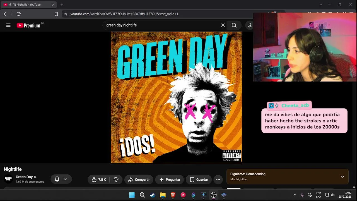Open Windows taskbar search

point(142,195)
